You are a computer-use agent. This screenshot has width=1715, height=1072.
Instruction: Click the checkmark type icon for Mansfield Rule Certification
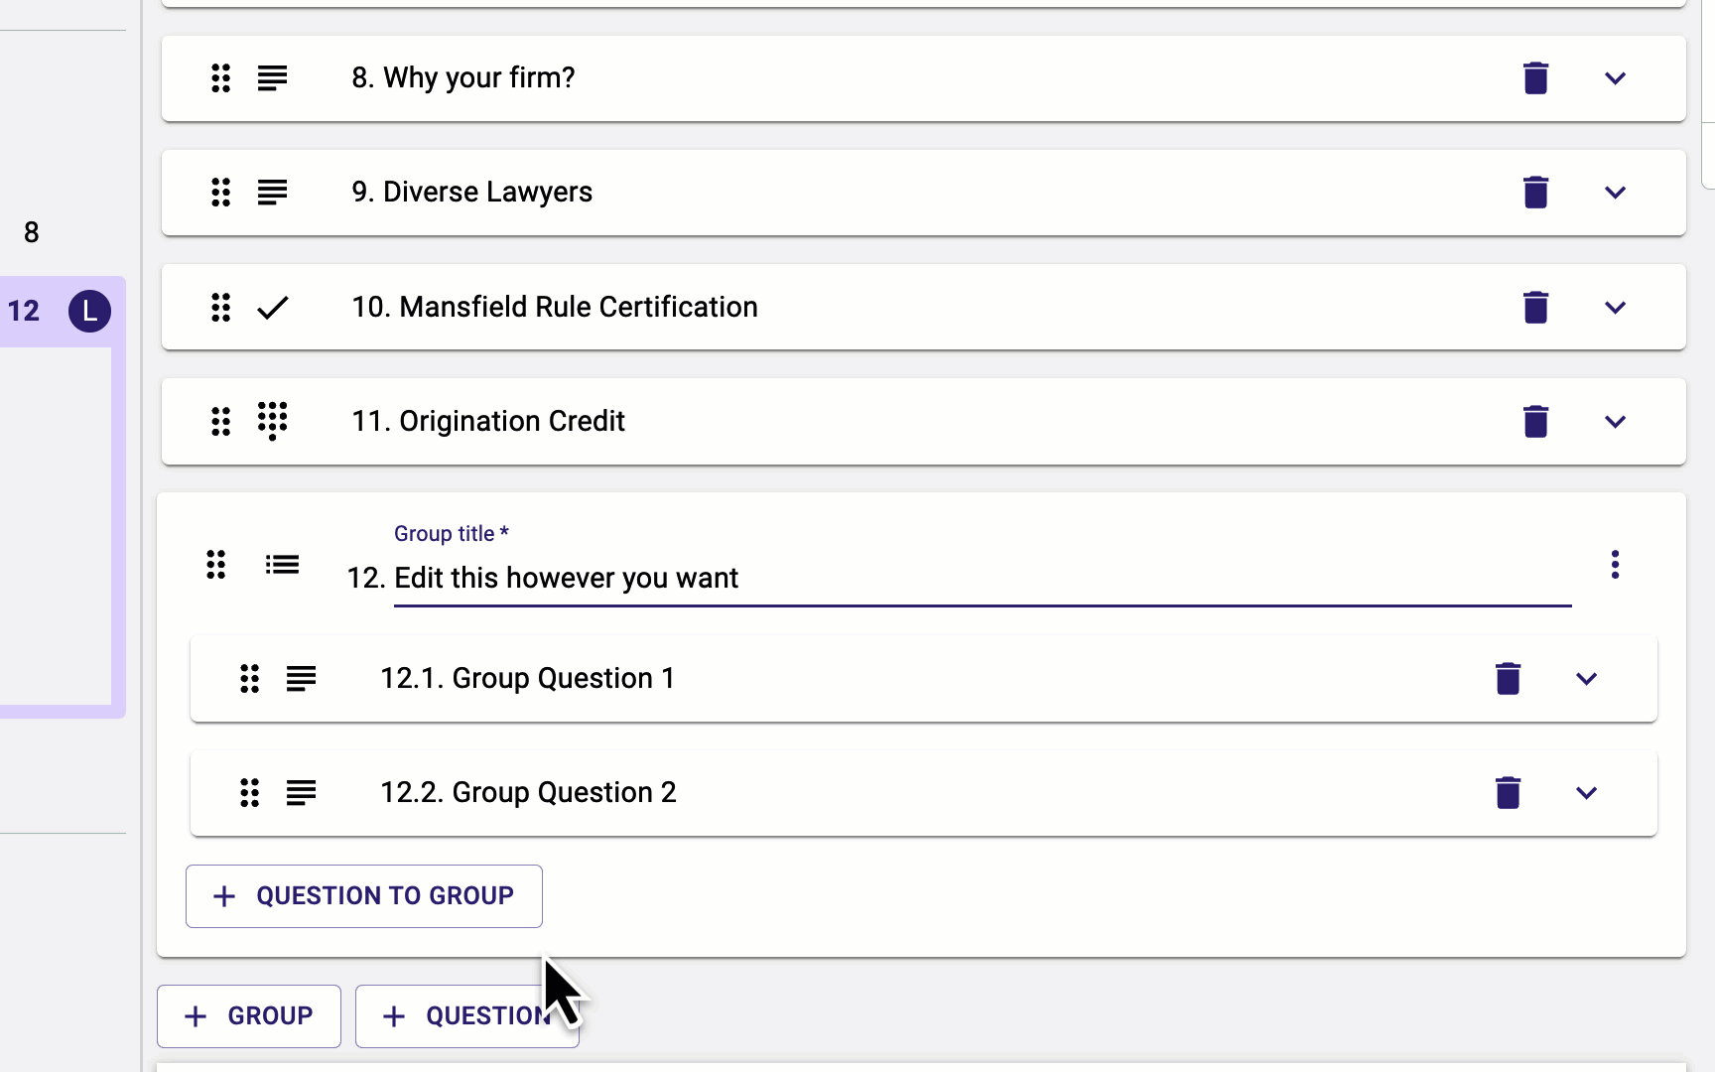272,308
